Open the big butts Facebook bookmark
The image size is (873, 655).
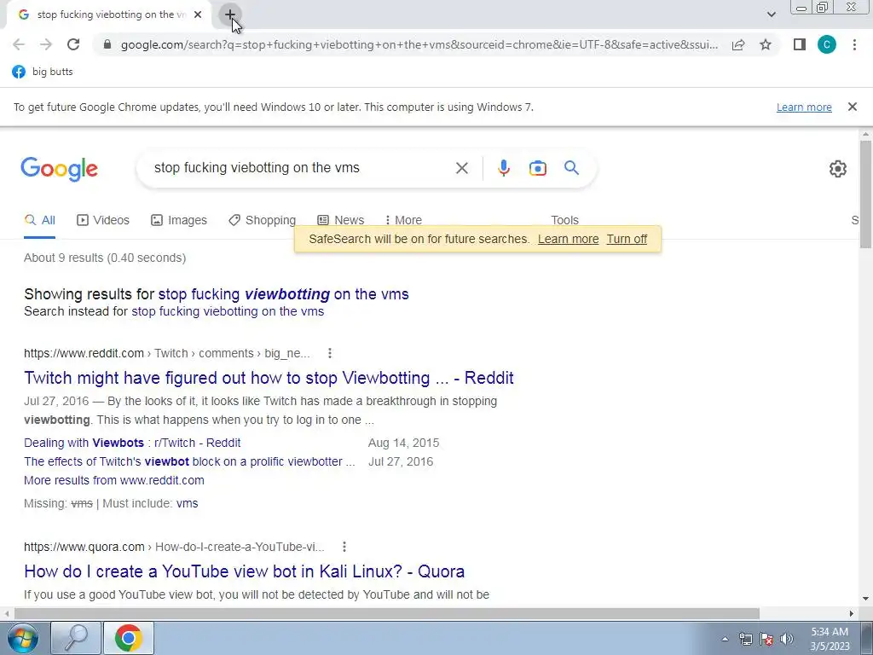(x=43, y=72)
